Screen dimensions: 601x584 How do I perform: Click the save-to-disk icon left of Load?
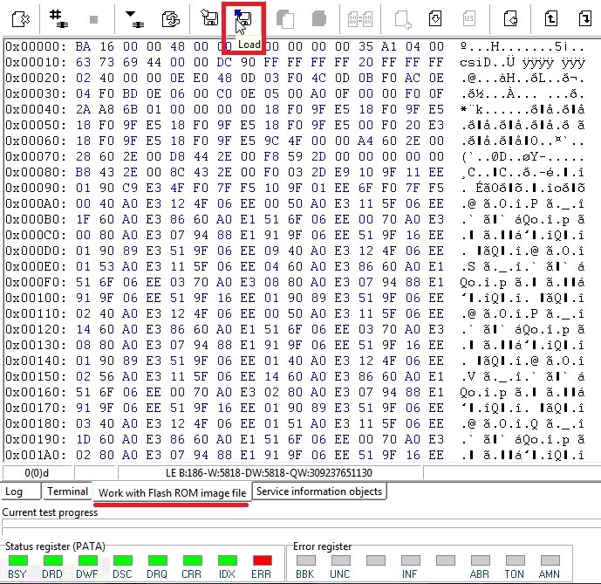click(209, 17)
